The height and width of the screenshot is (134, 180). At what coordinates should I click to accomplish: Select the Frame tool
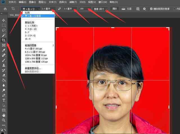tap(4, 45)
